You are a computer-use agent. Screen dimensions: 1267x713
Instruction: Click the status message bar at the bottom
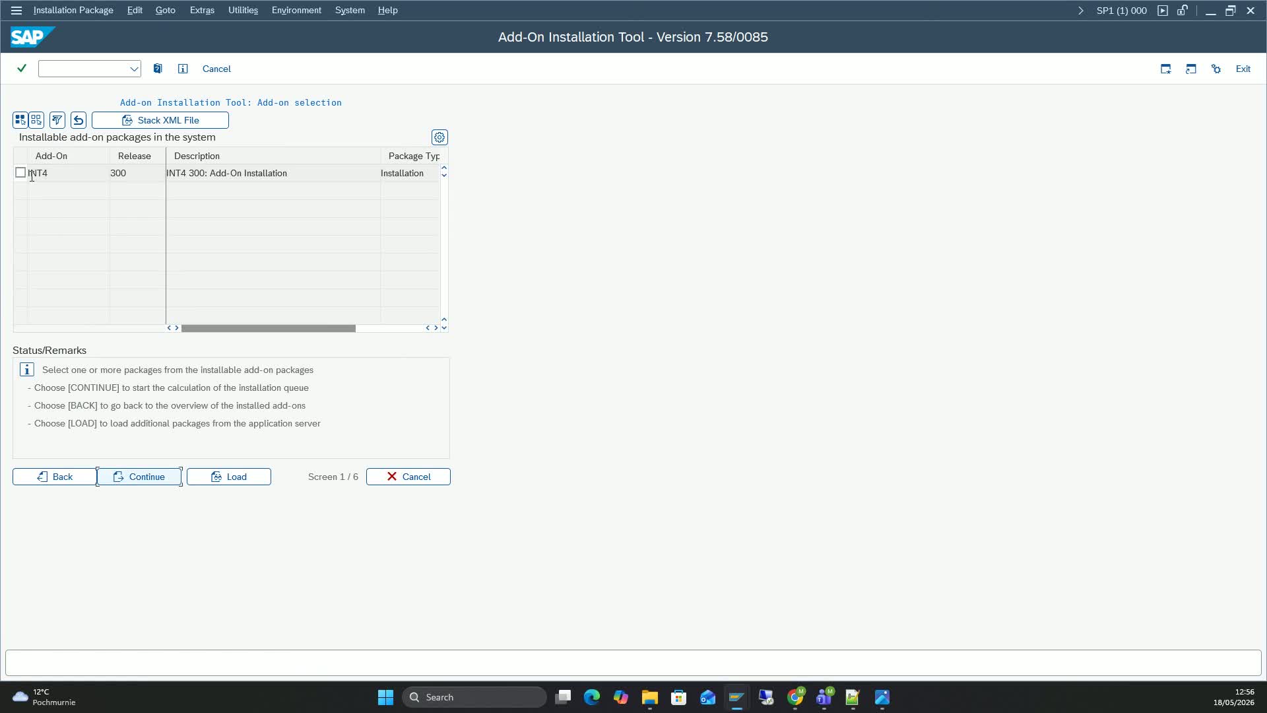click(633, 663)
